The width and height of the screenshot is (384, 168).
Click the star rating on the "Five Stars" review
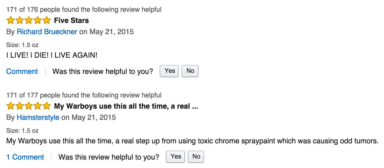click(28, 20)
